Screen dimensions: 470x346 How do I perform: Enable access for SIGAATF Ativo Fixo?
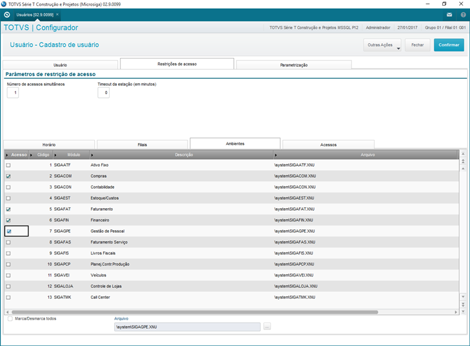pos(8,165)
